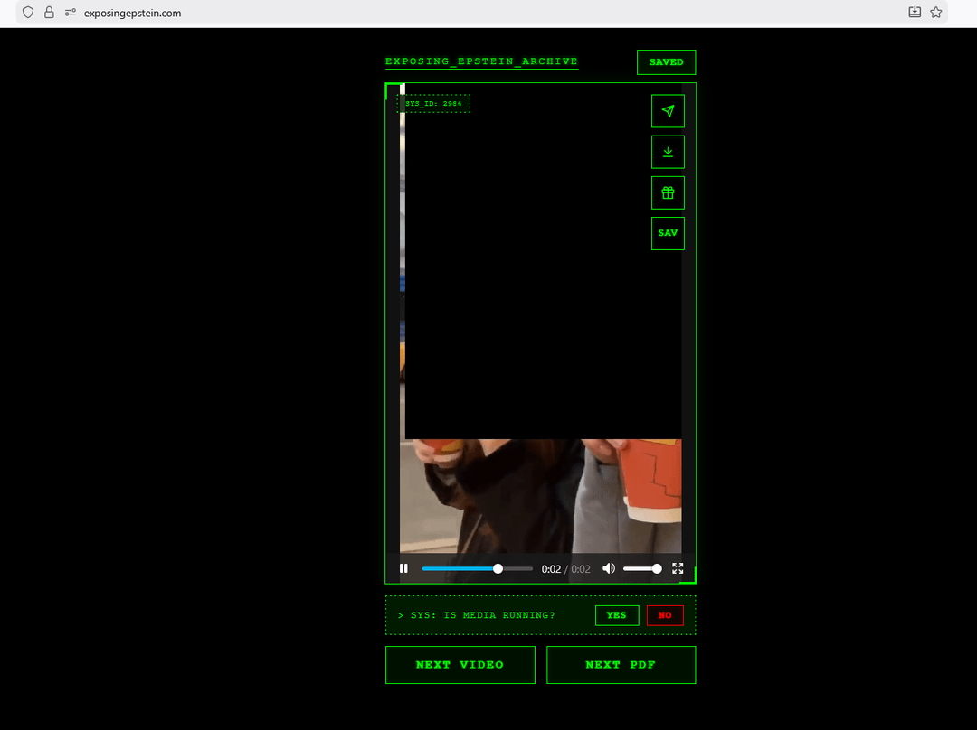Image resolution: width=977 pixels, height=730 pixels.
Task: Open the NEXT PDF
Action: click(621, 665)
